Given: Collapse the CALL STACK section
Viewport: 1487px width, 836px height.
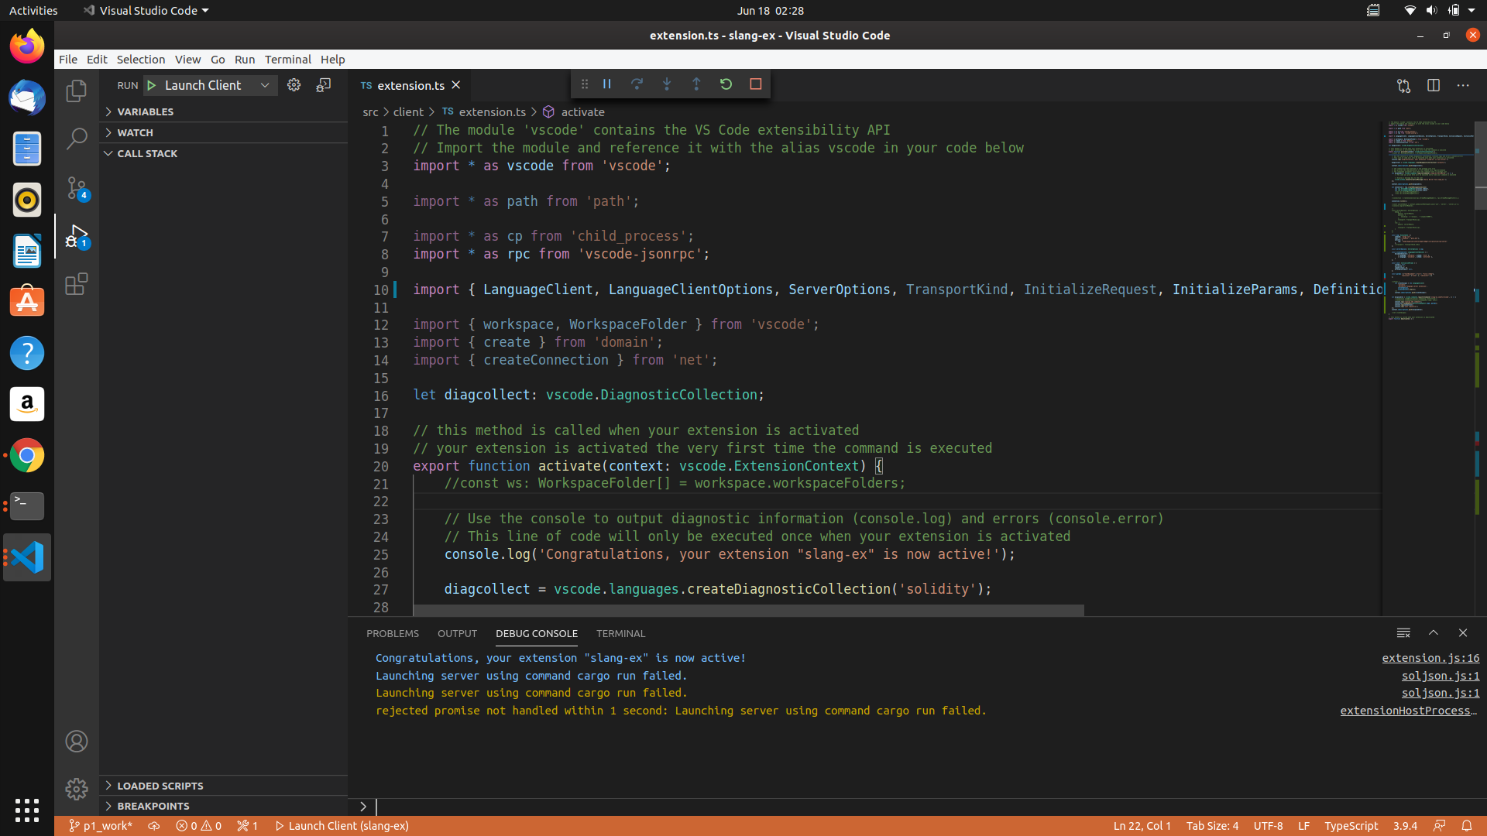Looking at the screenshot, I should point(224,153).
